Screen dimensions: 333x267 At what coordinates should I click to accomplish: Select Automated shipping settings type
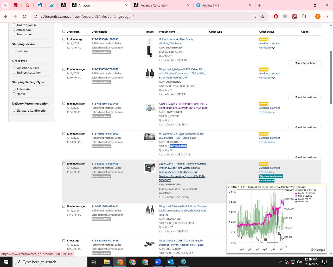click(14, 89)
